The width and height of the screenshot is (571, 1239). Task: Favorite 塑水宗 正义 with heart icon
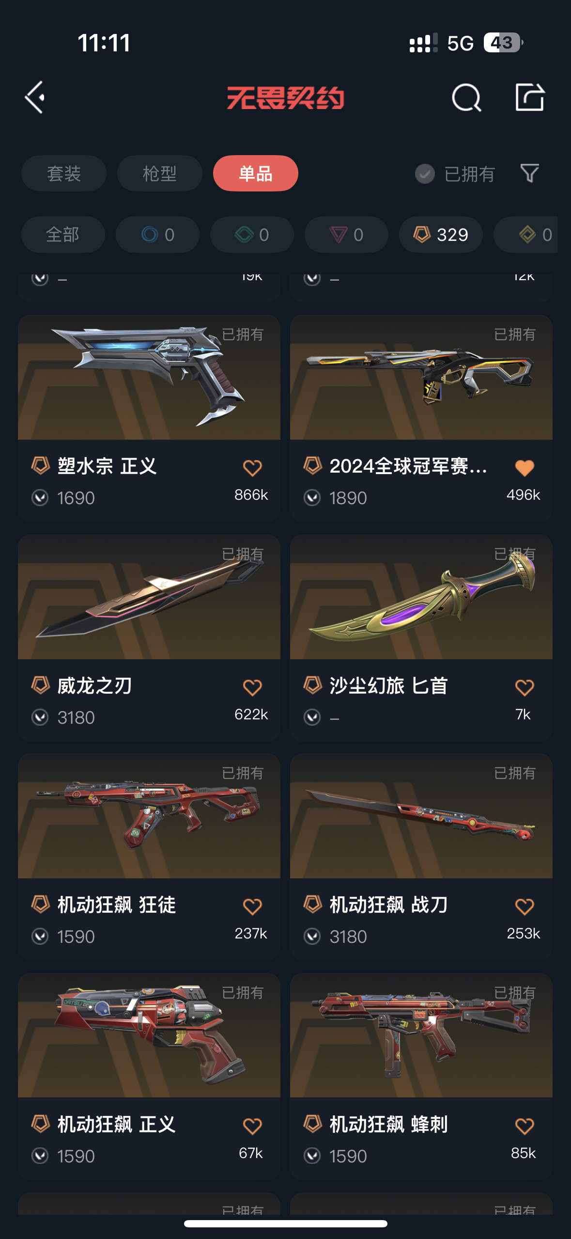point(252,468)
